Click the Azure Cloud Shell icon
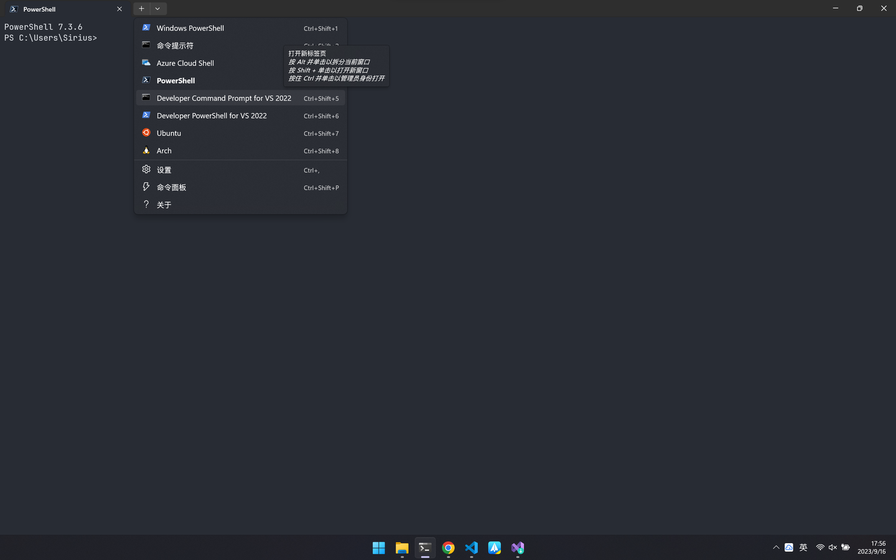This screenshot has width=896, height=560. pyautogui.click(x=146, y=62)
